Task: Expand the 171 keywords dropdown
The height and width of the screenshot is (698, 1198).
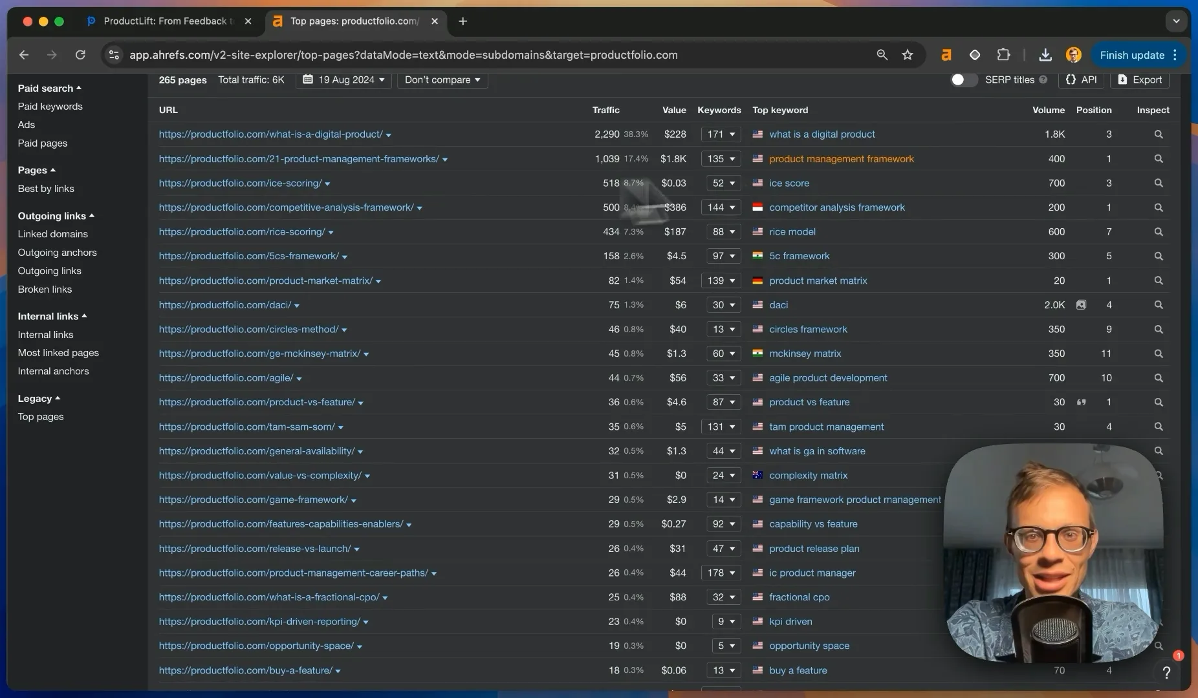Action: tap(721, 134)
